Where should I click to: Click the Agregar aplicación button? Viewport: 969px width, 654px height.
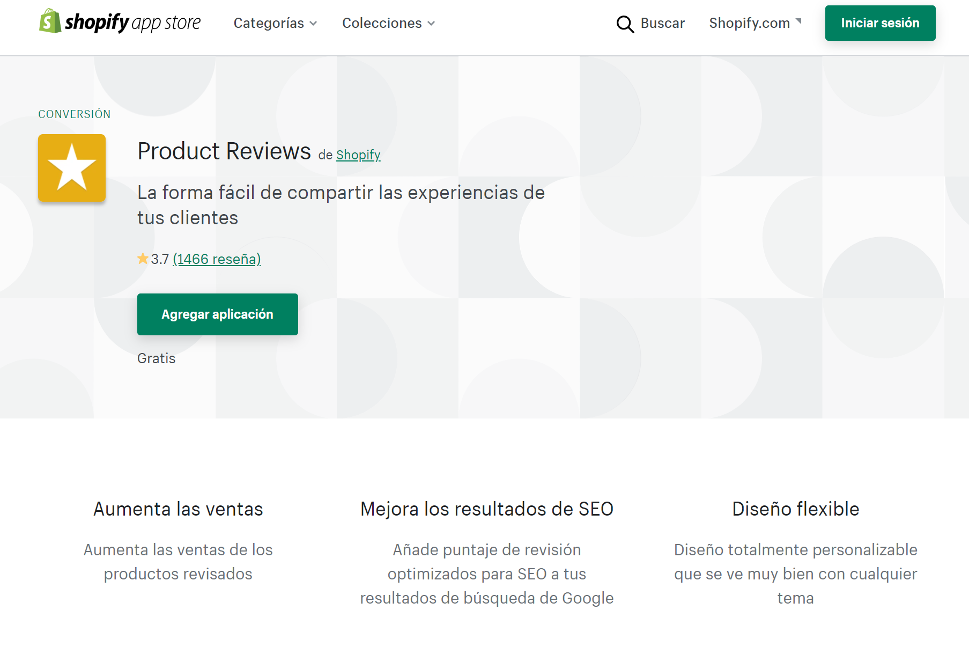[x=218, y=314]
